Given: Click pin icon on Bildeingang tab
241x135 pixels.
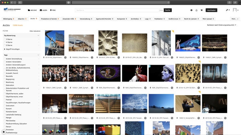Looking at the screenshot, I should [x=13, y=19].
